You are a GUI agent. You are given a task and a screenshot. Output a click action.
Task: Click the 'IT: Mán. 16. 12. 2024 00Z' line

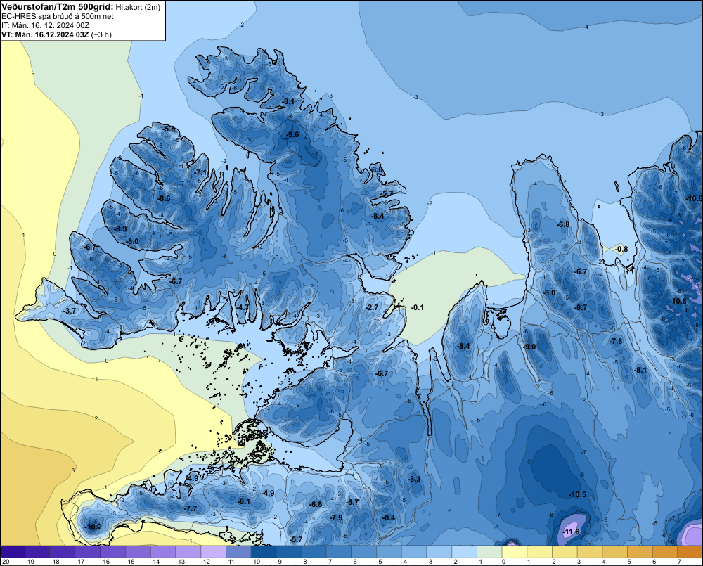tap(45, 25)
